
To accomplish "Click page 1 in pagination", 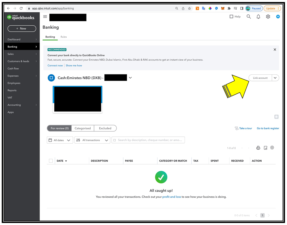I will (262, 215).
